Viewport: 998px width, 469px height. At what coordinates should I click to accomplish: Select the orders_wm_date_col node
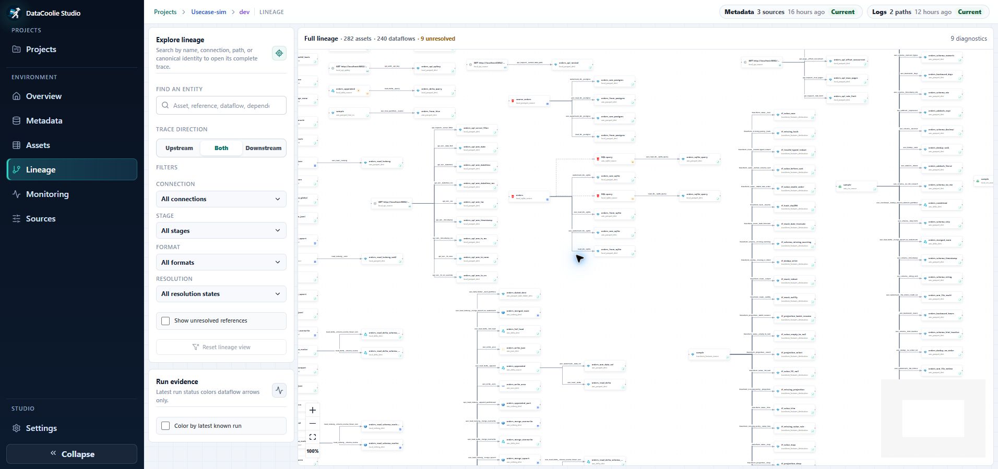pyautogui.click(x=605, y=366)
